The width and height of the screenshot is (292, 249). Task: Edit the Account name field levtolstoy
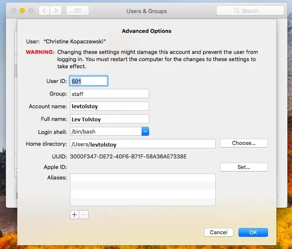point(109,106)
